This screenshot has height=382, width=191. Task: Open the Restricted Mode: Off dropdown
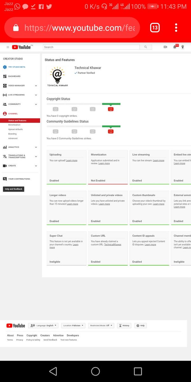(x=101, y=326)
